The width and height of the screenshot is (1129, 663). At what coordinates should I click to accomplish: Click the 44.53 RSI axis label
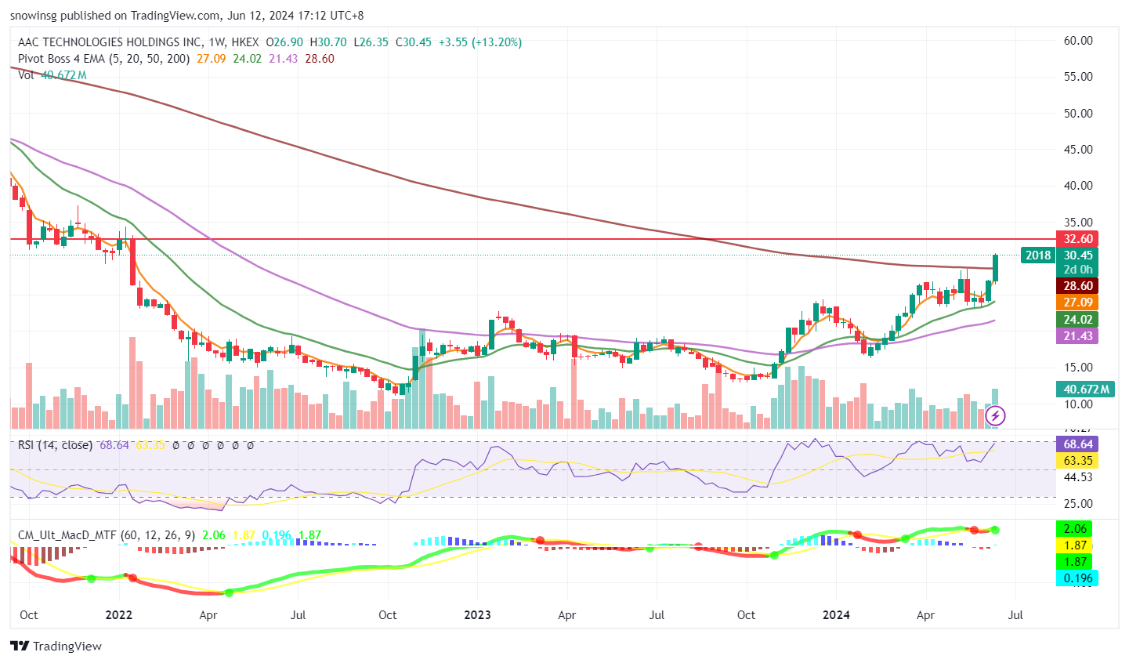point(1078,476)
